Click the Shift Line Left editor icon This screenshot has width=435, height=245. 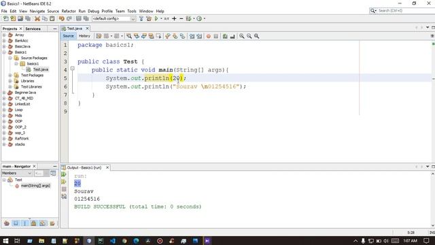pos(192,36)
